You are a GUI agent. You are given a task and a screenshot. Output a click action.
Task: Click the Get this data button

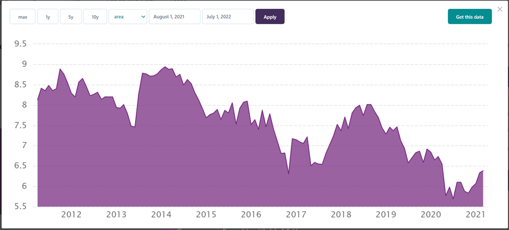coord(469,17)
